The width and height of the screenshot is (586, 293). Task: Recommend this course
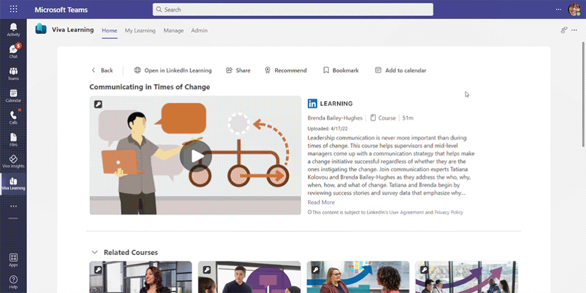[285, 70]
